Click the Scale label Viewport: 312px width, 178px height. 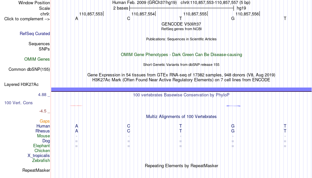[45, 8]
